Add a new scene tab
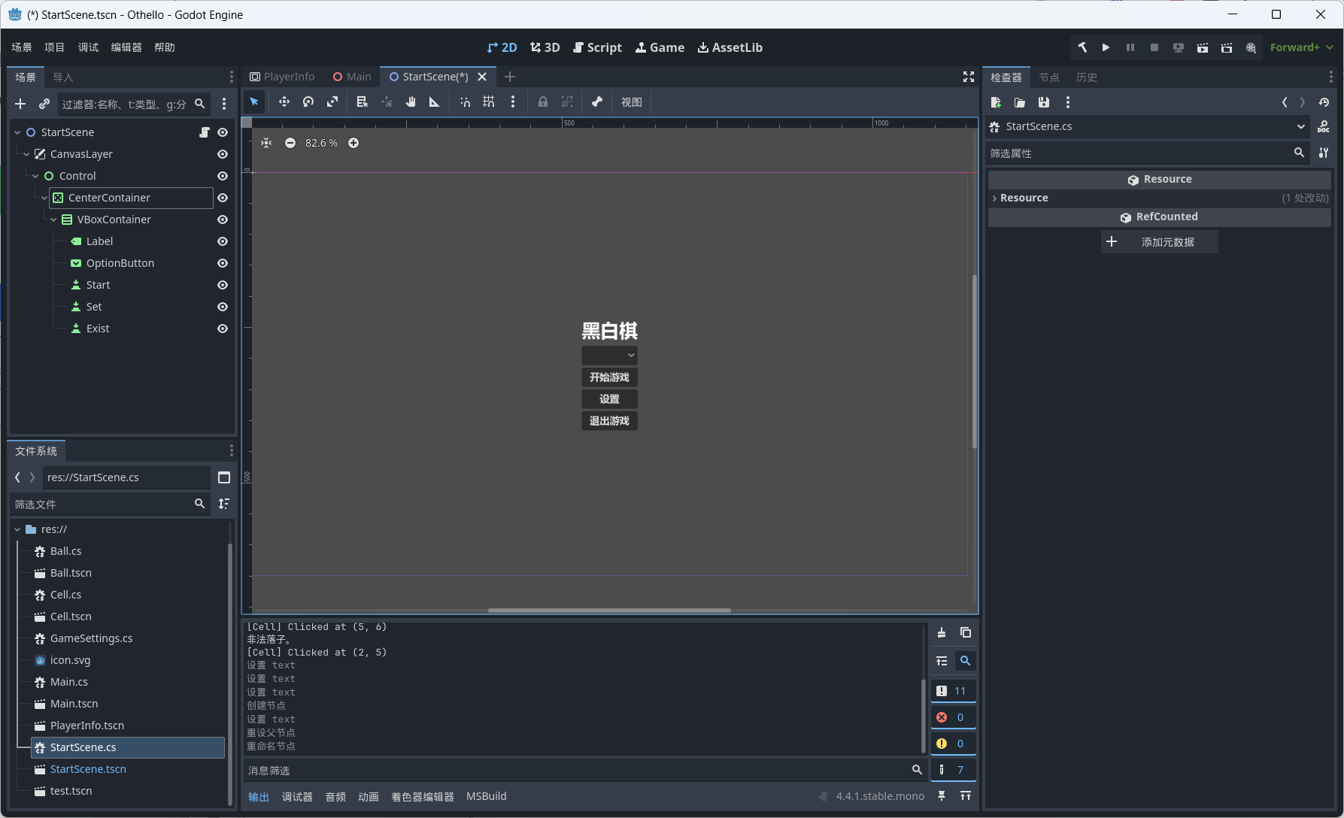The height and width of the screenshot is (818, 1344). (510, 77)
